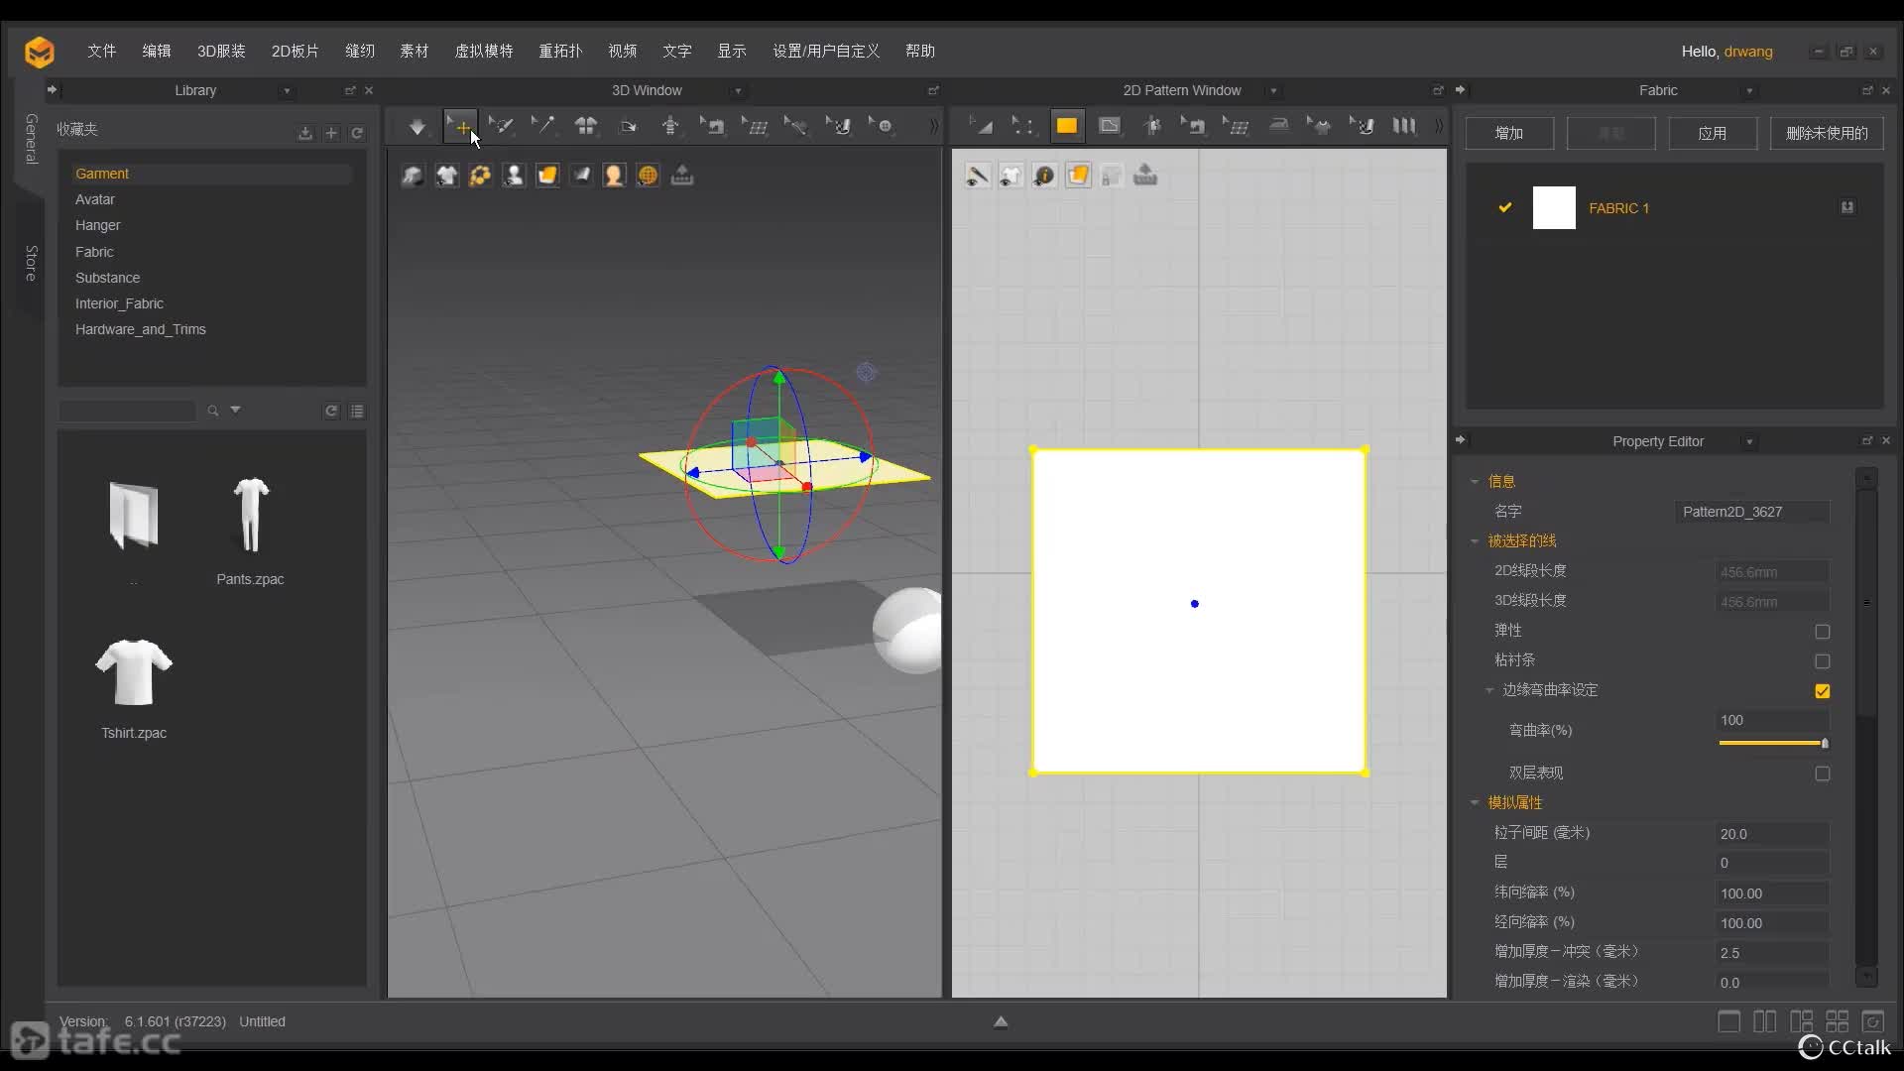
Task: Open the 2D板片 menu
Action: (296, 51)
